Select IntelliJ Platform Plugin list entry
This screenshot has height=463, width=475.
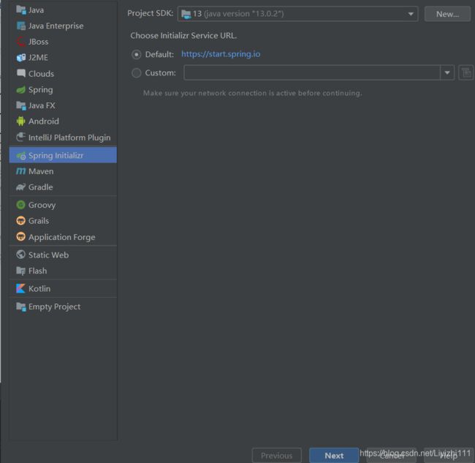pos(63,138)
